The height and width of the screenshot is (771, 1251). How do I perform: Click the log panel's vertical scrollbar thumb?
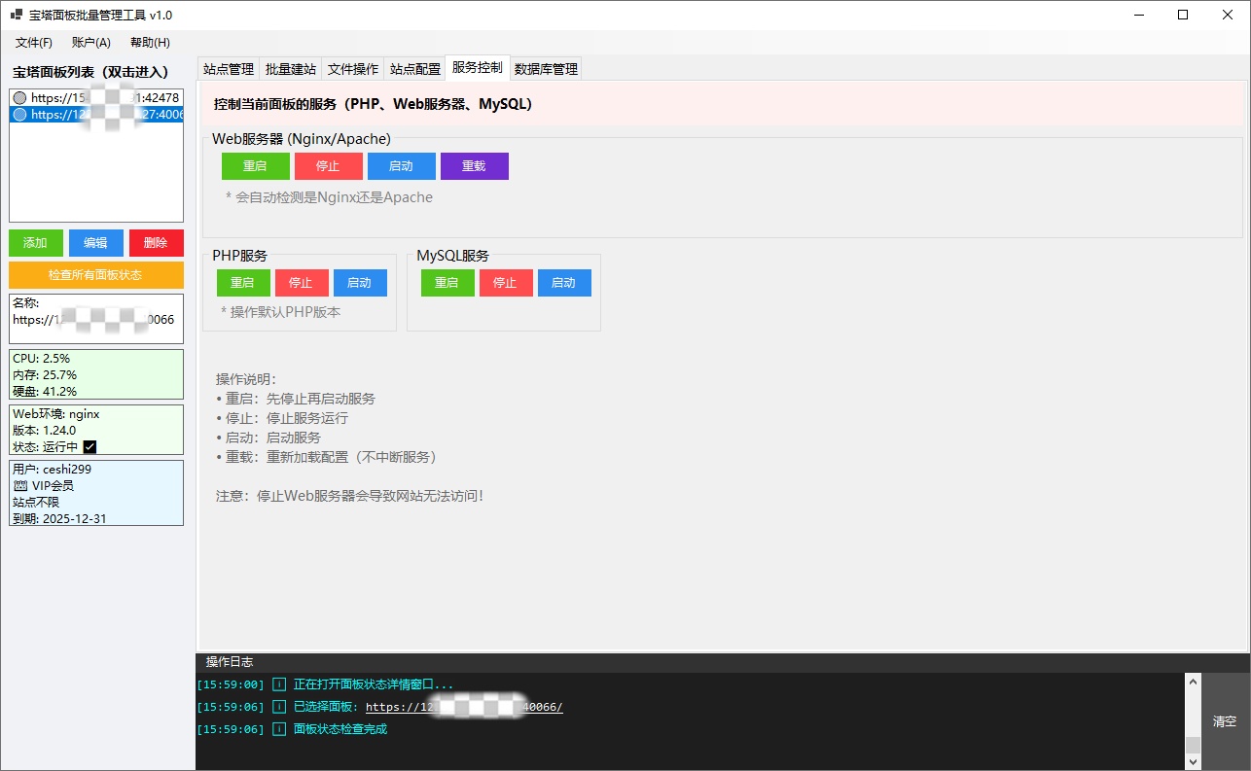[x=1193, y=745]
